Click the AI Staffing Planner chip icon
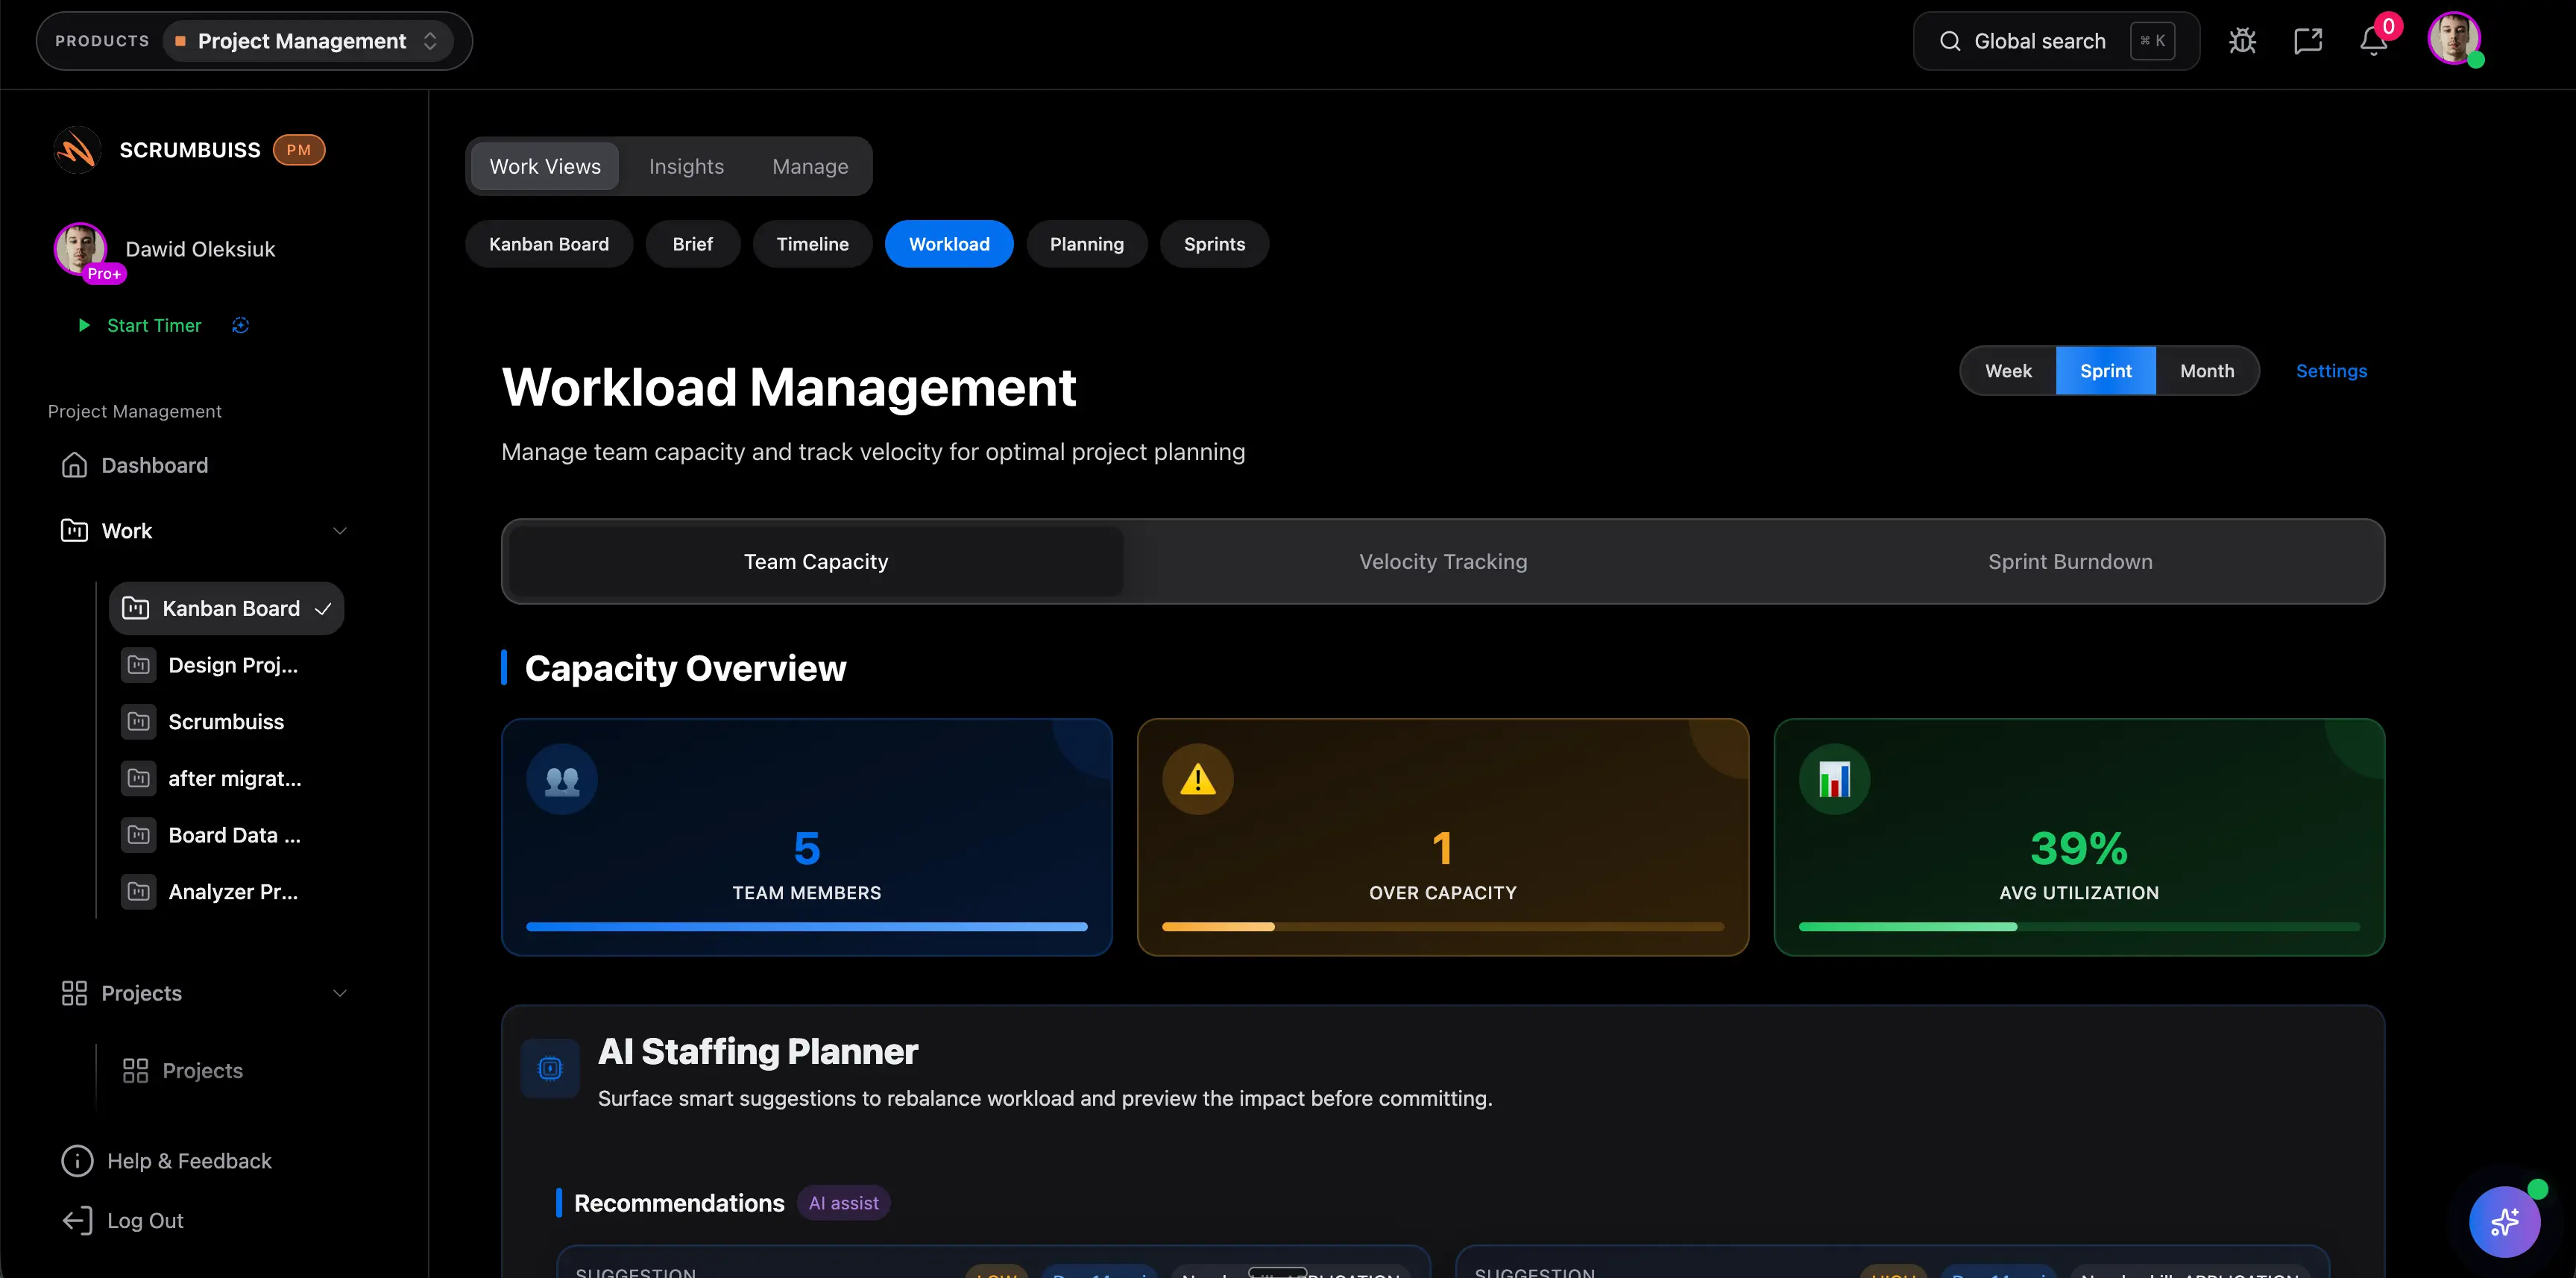Viewport: 2576px width, 1278px height. [x=550, y=1067]
